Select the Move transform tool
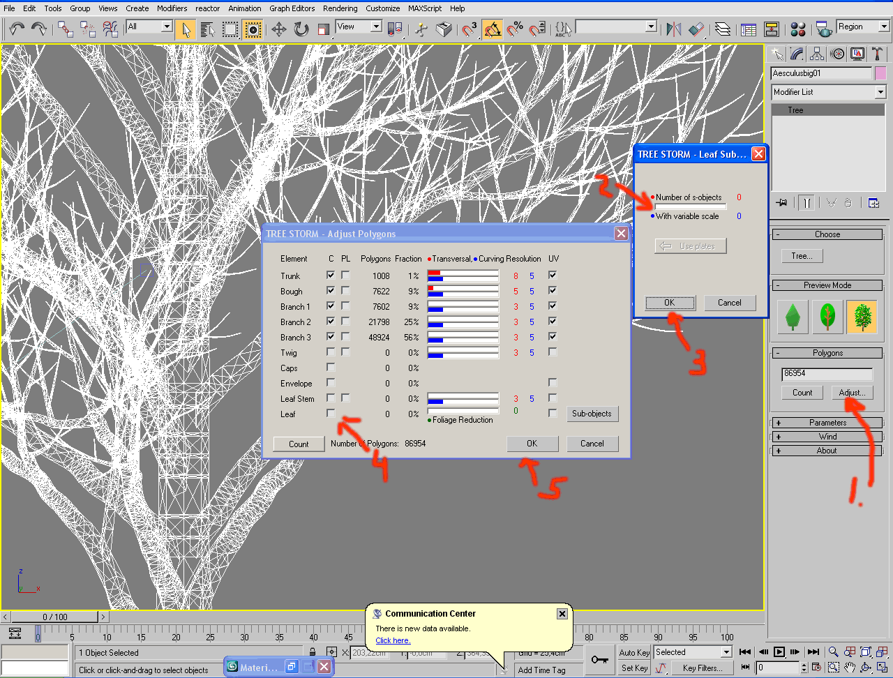This screenshot has width=893, height=678. pyautogui.click(x=278, y=29)
